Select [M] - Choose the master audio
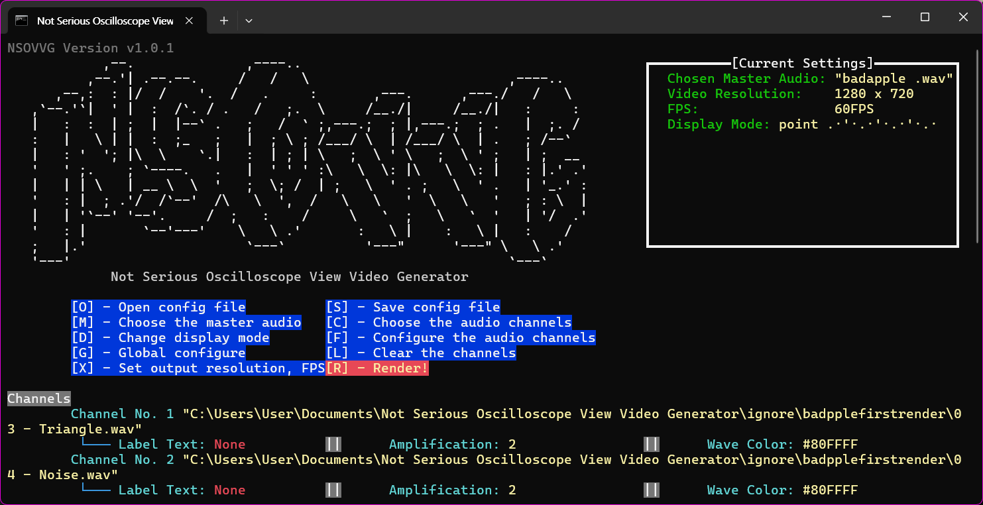The width and height of the screenshot is (983, 505). (186, 323)
